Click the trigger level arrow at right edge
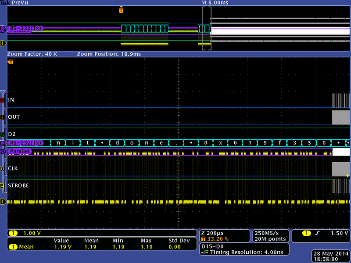Screen dimensions: 351x263 [x=348, y=176]
